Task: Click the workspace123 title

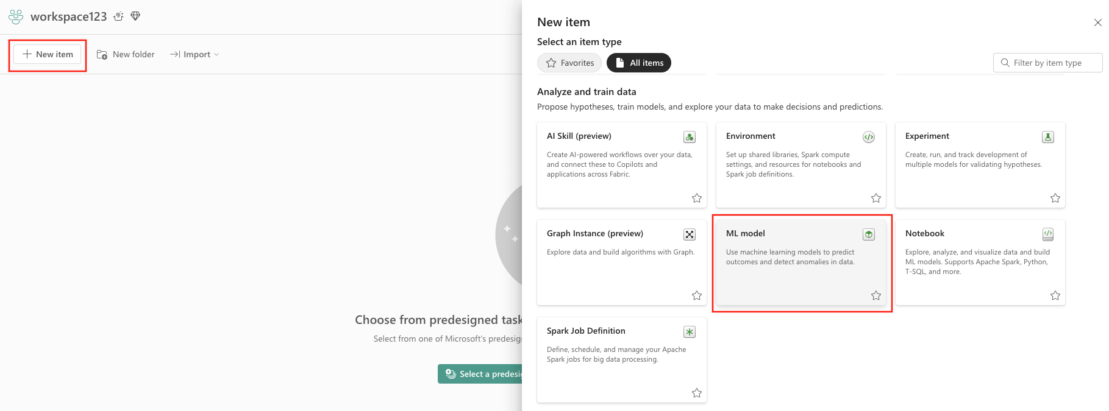Action: tap(68, 16)
